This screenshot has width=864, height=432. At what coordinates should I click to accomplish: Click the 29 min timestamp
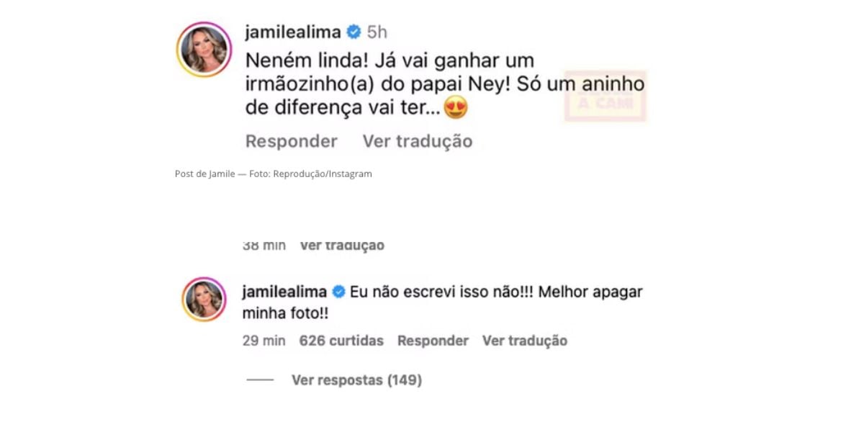(264, 341)
